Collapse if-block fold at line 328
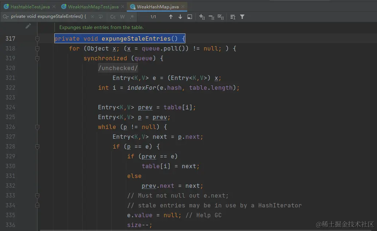 coord(37,147)
